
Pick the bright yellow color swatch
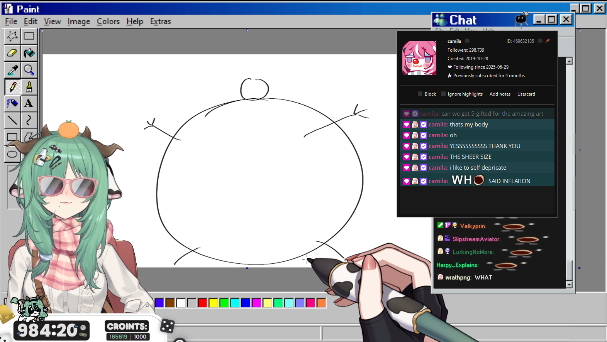214,303
